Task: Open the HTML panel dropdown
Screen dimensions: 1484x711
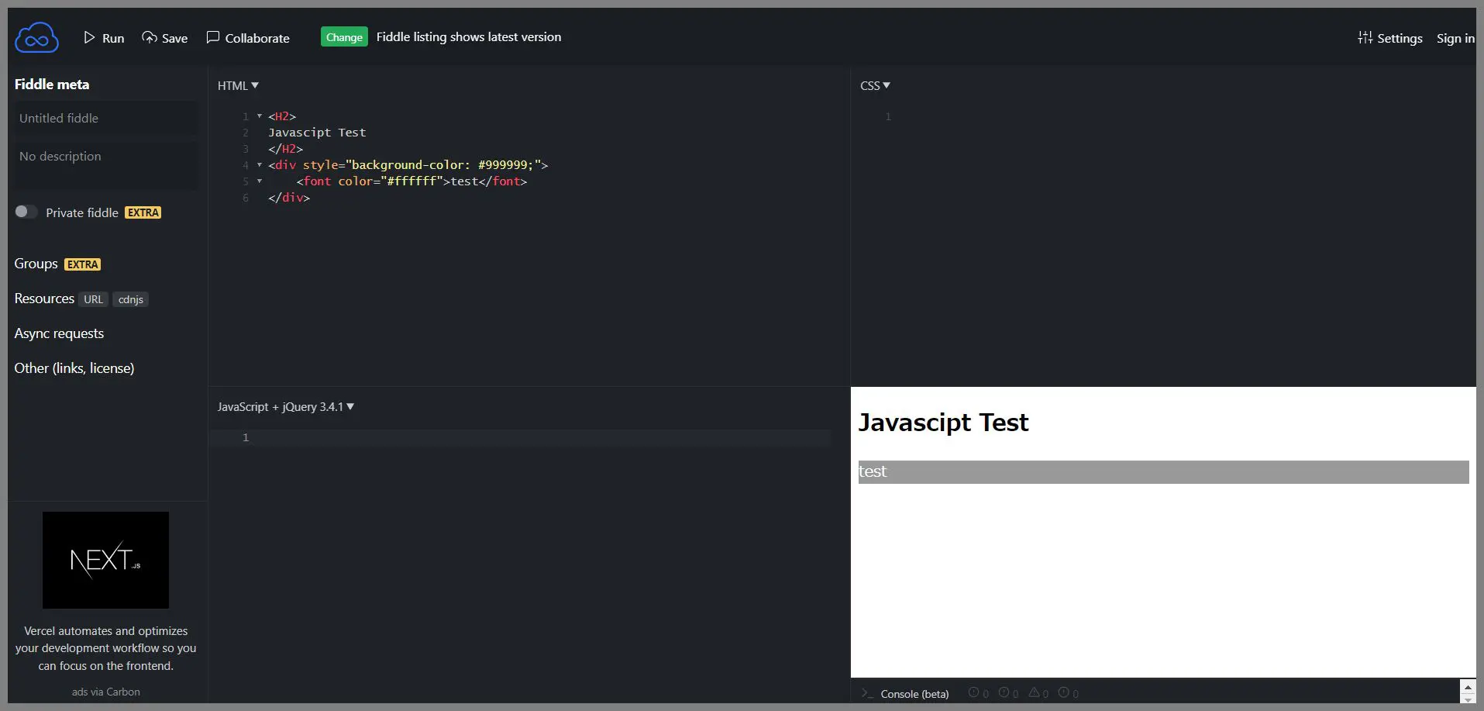Action: (x=238, y=85)
